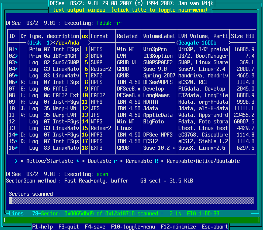Click the active marker on partition 02

click(x=16, y=56)
